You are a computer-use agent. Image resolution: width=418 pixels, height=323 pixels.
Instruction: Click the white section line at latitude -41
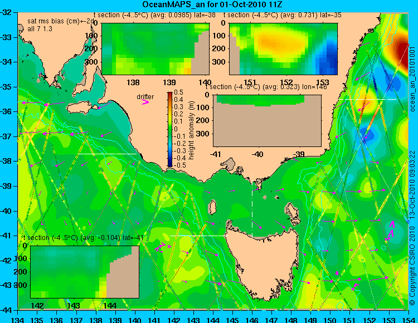point(199,236)
